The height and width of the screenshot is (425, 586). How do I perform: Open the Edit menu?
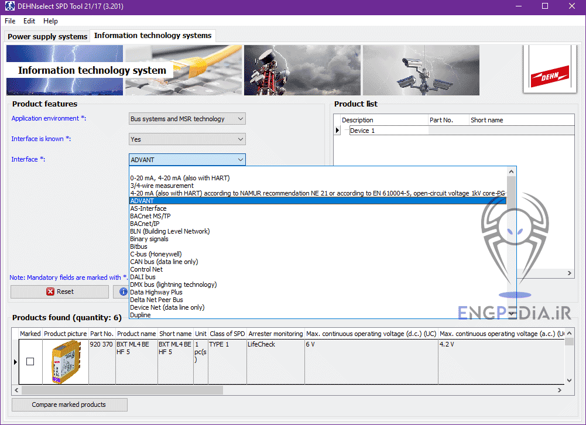[x=29, y=21]
